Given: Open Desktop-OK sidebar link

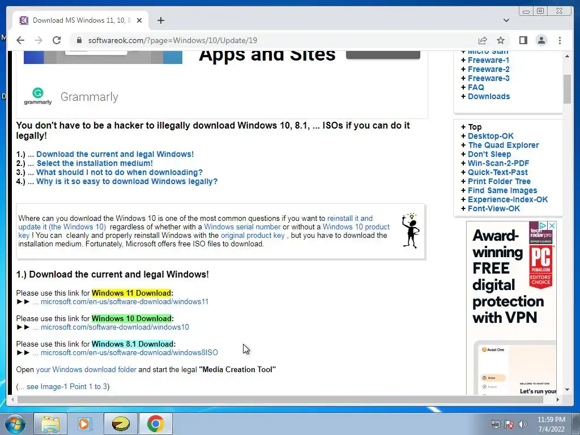Looking at the screenshot, I should tap(491, 136).
